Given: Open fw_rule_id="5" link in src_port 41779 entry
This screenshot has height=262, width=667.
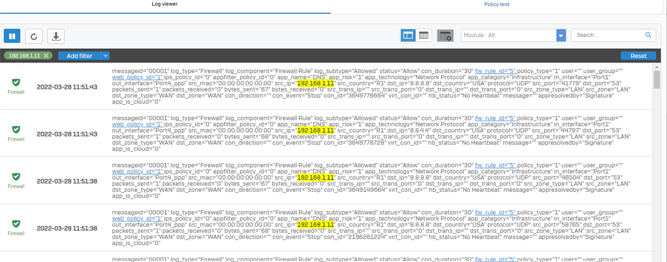Looking at the screenshot, I should coord(495,70).
